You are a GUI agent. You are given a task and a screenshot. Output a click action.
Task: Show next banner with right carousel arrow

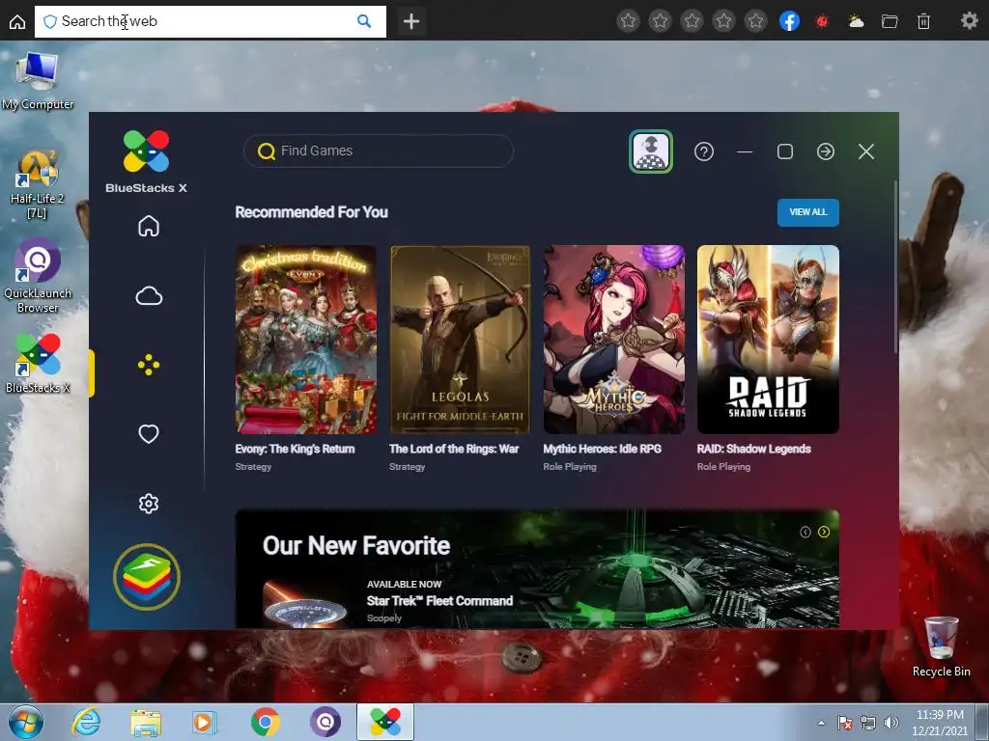tap(824, 533)
